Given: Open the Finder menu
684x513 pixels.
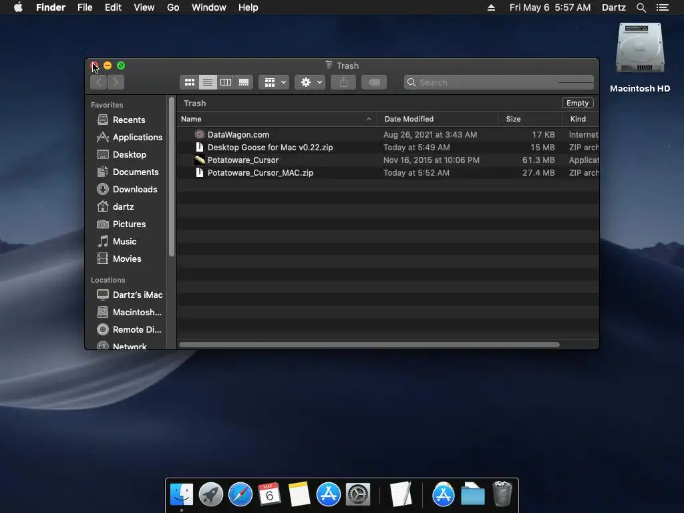Looking at the screenshot, I should click(51, 7).
